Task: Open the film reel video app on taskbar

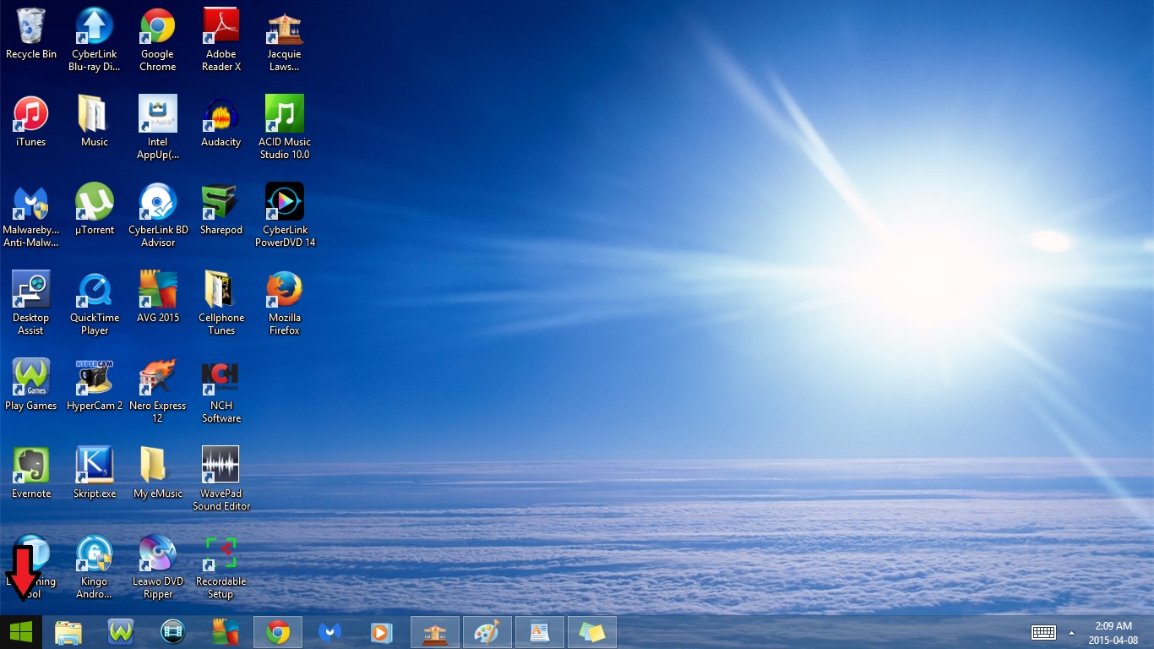Action: pos(173,632)
